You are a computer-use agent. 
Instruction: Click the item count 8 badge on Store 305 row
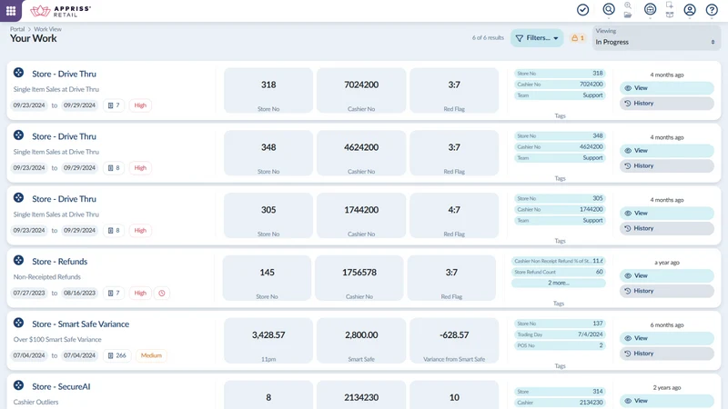(114, 231)
